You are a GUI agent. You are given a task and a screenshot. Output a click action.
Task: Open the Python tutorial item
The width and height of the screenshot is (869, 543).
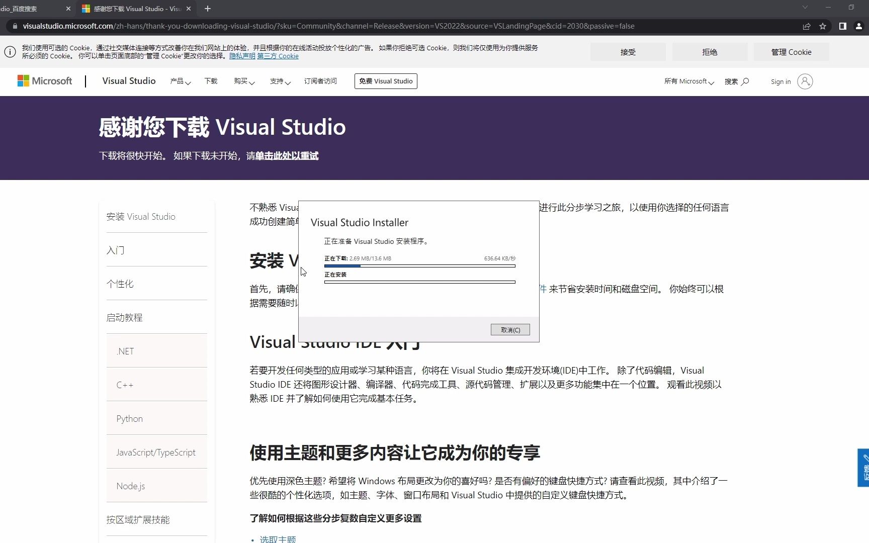[156, 419]
